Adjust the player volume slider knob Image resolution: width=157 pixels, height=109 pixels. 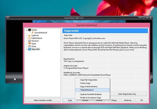[x=15, y=79]
